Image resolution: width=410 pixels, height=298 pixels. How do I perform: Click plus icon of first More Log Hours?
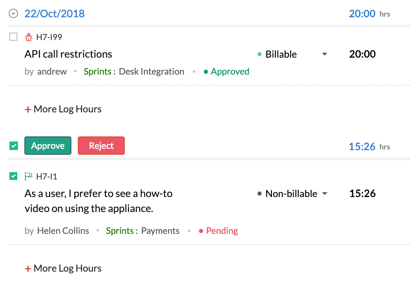pos(28,109)
